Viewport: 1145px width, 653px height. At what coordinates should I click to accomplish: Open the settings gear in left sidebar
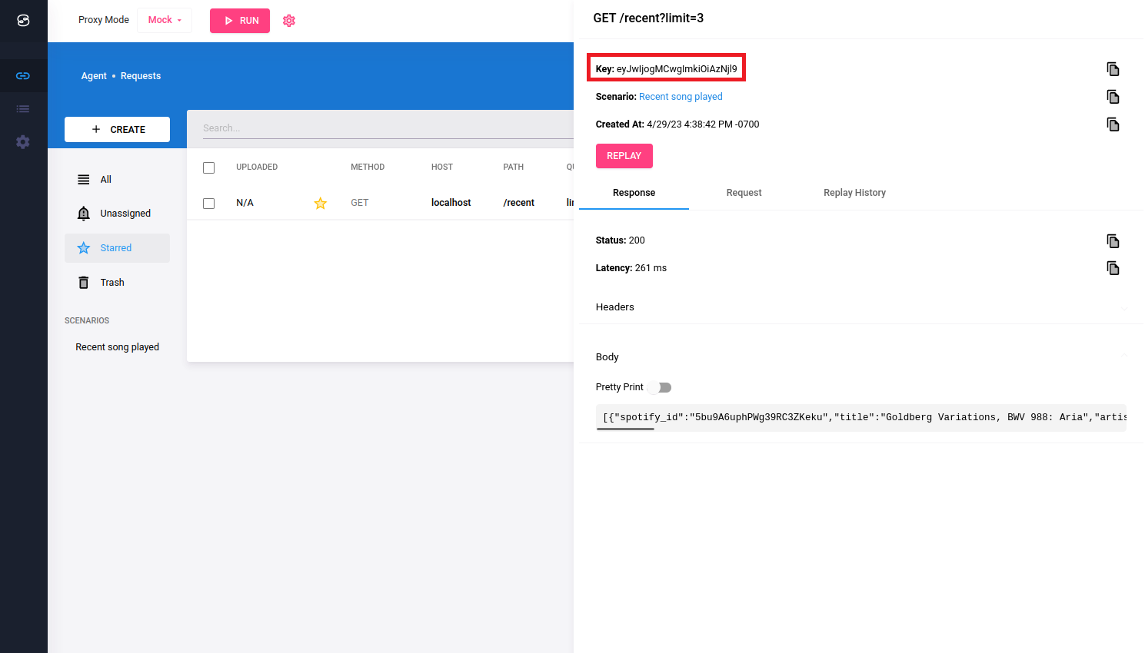[x=23, y=142]
